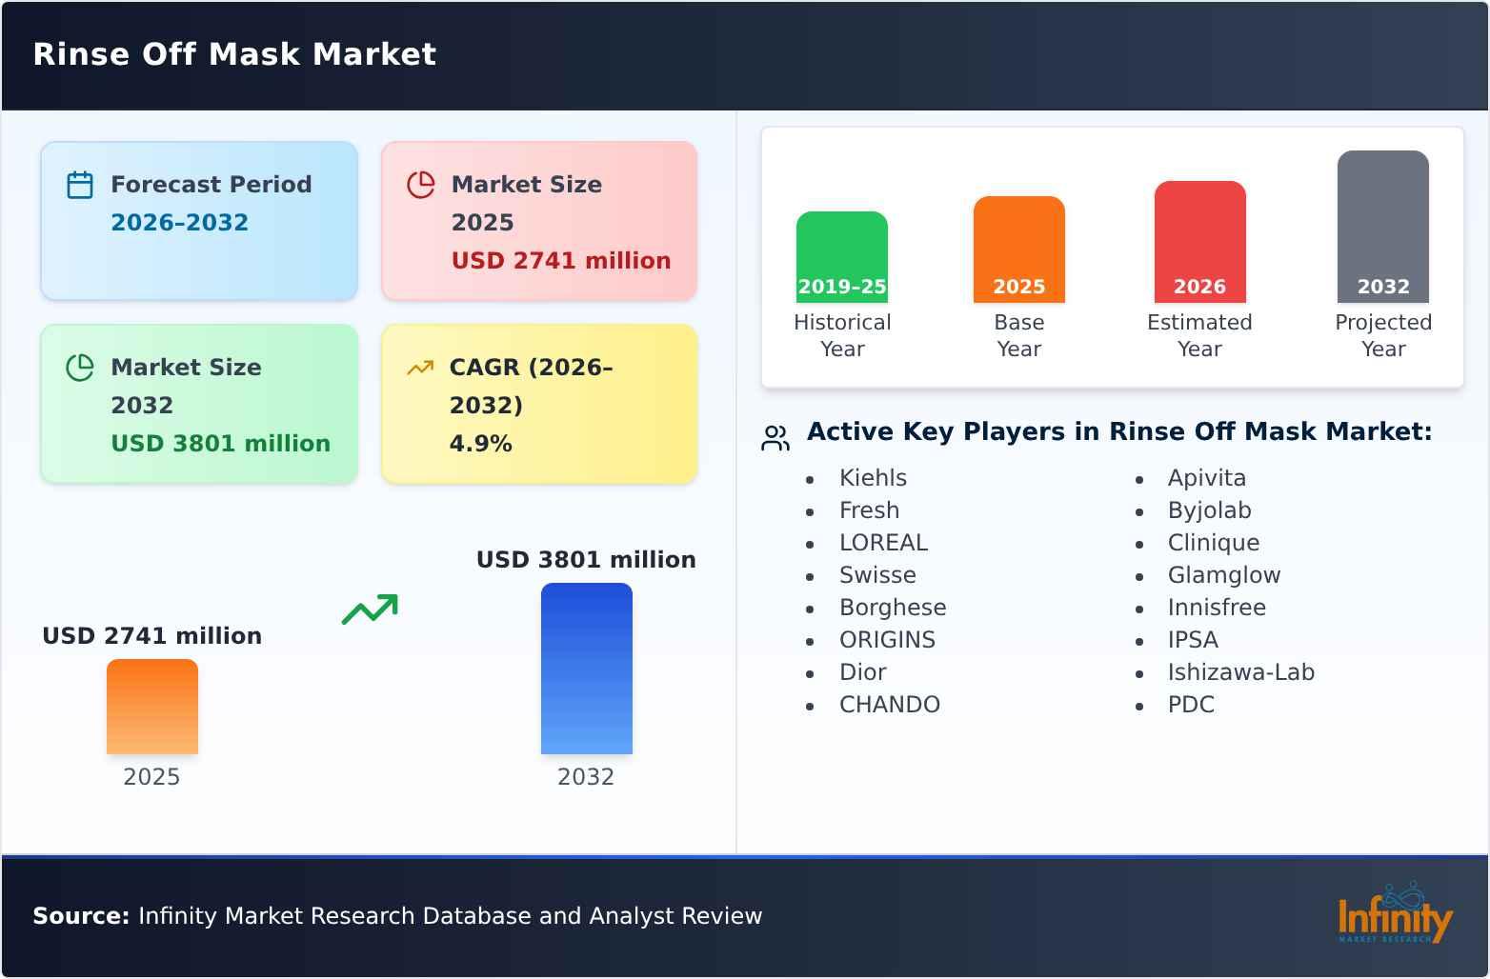Select the orange 2025 gradient bar

pos(151,707)
